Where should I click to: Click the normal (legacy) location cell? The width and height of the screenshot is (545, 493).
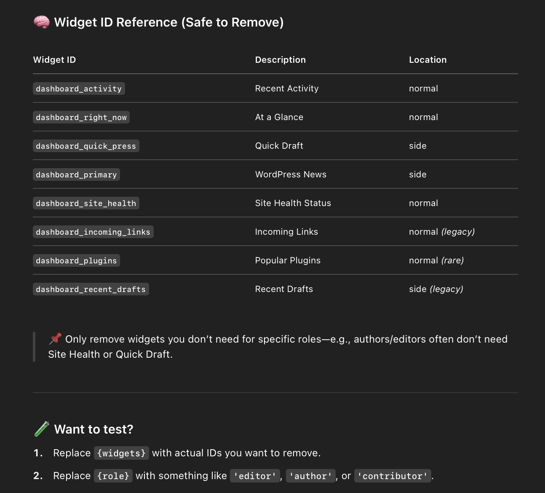click(x=442, y=232)
